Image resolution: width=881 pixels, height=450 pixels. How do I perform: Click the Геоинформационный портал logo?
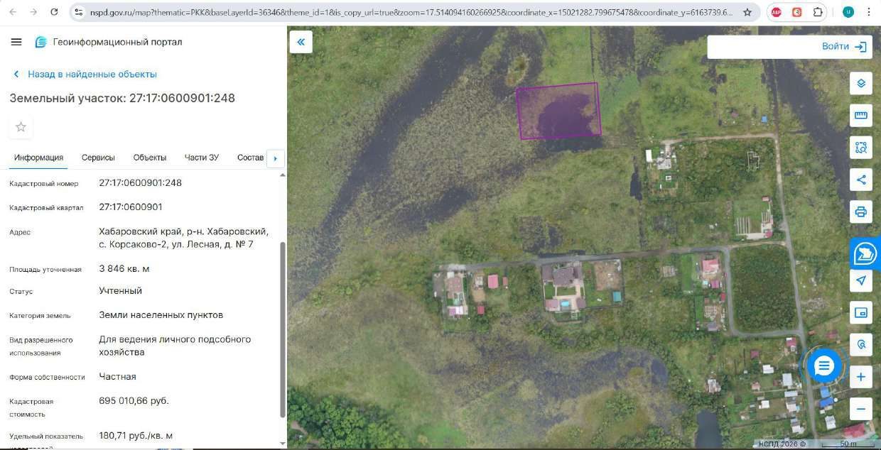point(109,42)
